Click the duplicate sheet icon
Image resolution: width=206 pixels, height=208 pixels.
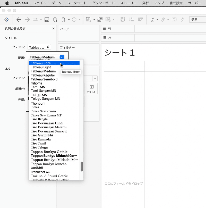(x=100, y=20)
